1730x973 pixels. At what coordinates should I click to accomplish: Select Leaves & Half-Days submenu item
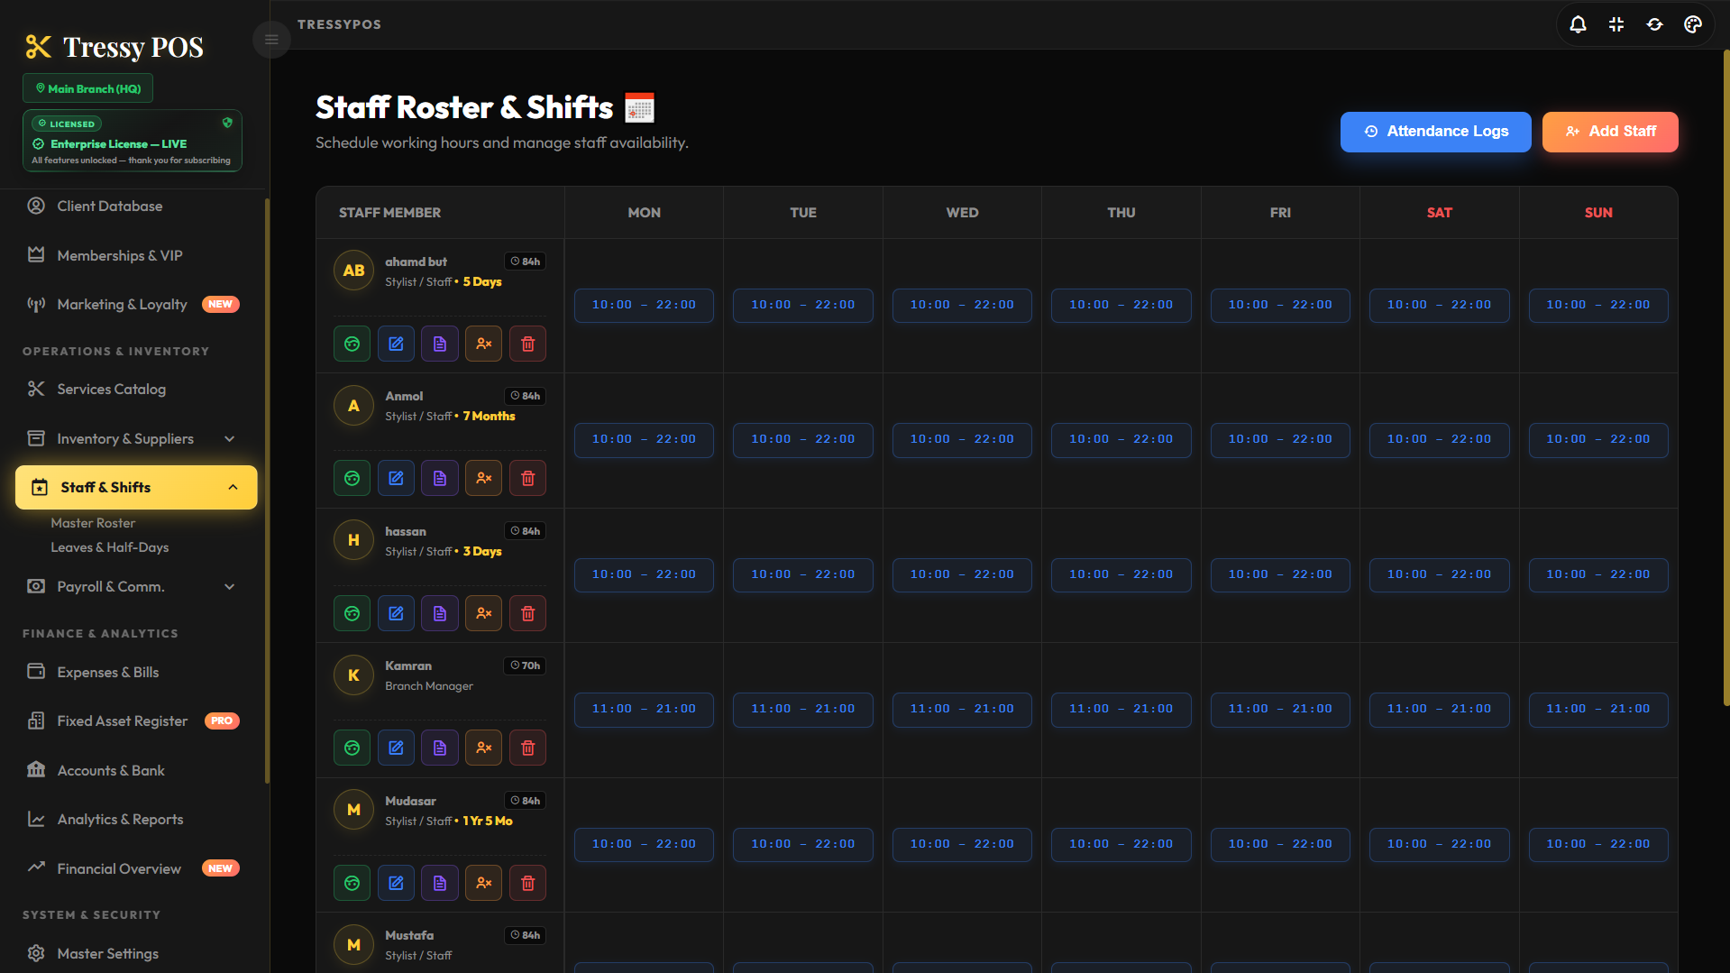coord(109,547)
